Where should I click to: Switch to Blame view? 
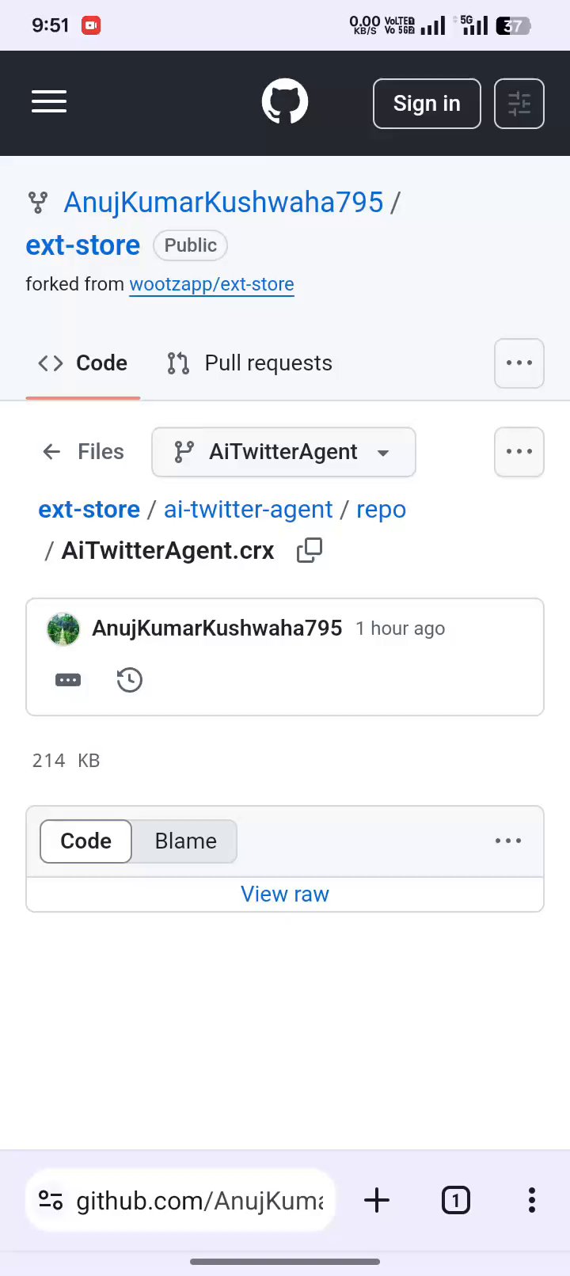[185, 841]
